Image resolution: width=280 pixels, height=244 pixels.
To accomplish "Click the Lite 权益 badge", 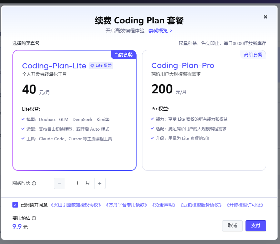I will 101,66.
